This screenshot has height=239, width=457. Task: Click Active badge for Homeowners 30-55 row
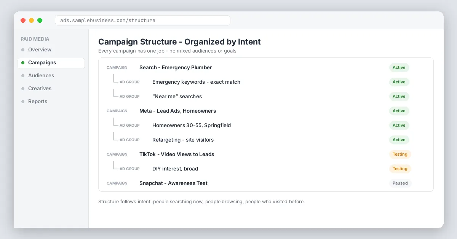point(399,125)
